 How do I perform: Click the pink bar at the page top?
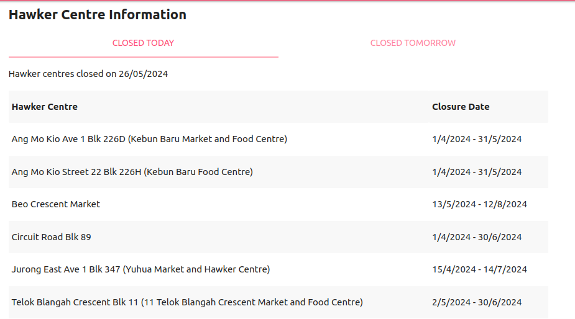point(287,1)
